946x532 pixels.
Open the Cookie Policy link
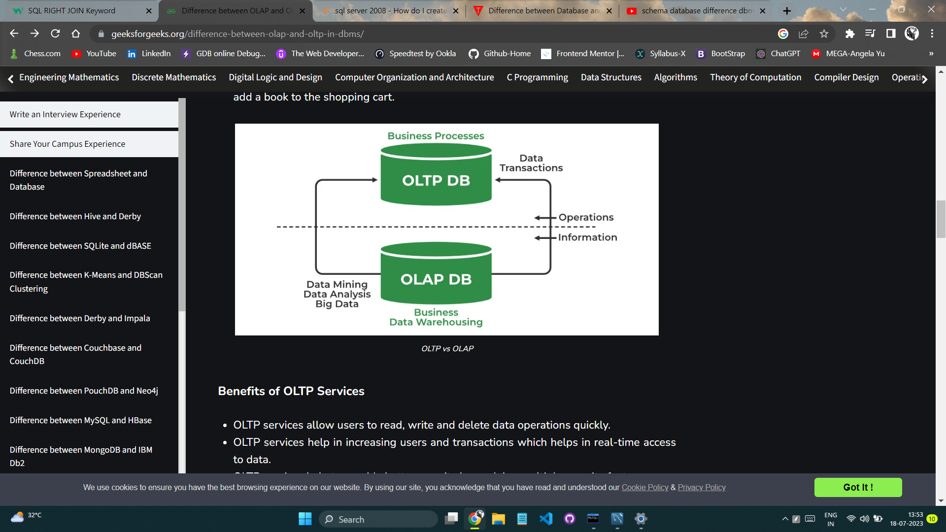pyautogui.click(x=644, y=487)
